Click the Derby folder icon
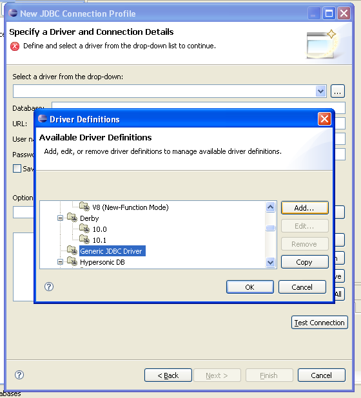Viewport: 361px width, 398px height. click(x=72, y=218)
